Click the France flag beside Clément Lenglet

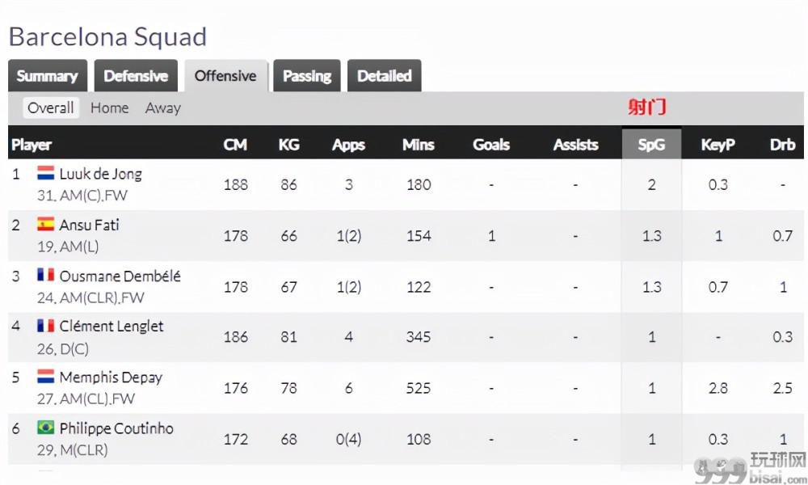point(45,325)
